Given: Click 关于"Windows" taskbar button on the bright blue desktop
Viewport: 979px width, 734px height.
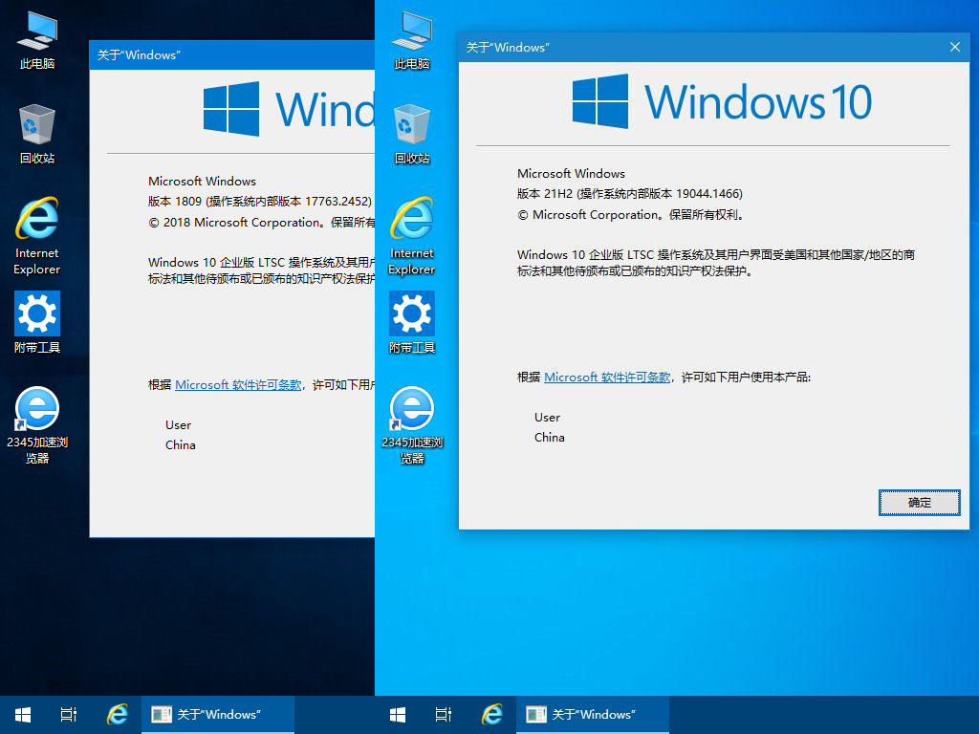Looking at the screenshot, I should coord(593,715).
